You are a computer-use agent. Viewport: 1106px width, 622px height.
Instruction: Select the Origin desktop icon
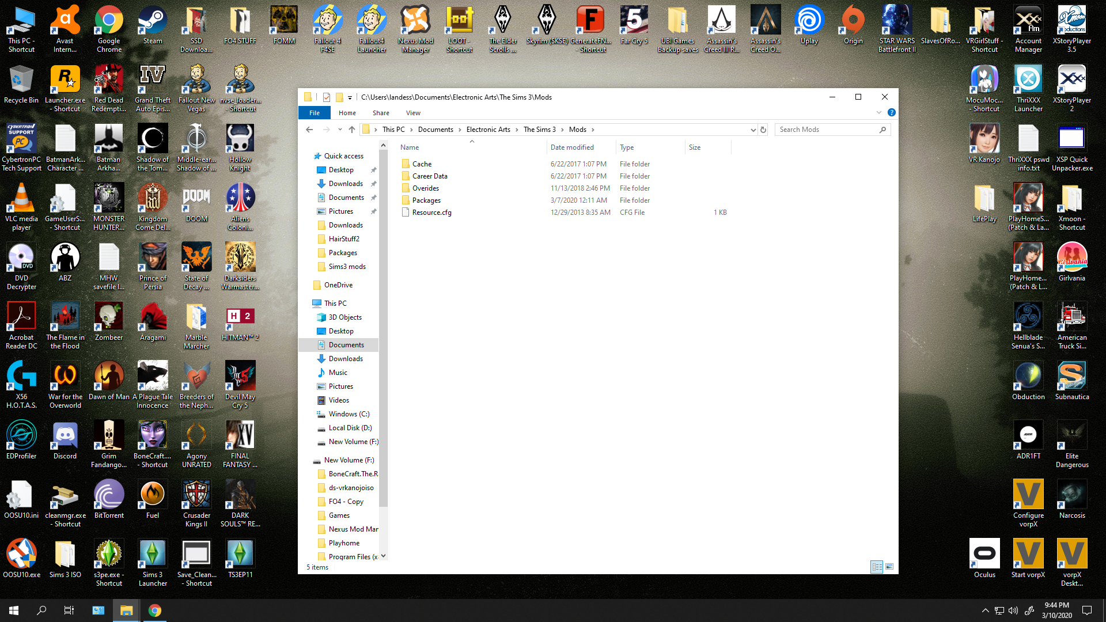853,26
